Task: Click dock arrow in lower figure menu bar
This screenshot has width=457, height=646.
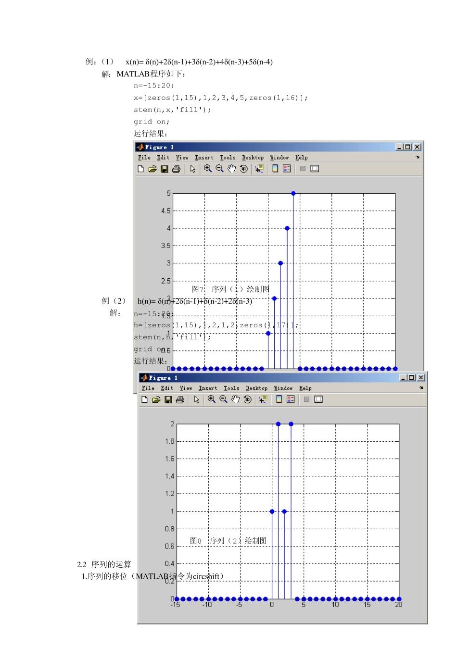Action: [x=421, y=388]
